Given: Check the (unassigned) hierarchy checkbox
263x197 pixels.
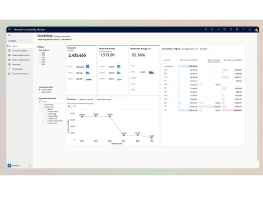Looking at the screenshot, I should [x=42, y=105].
